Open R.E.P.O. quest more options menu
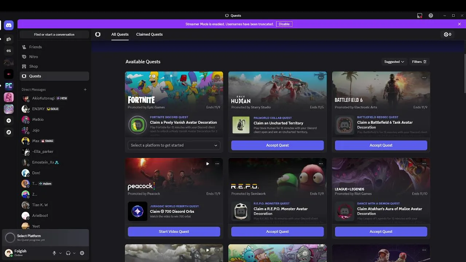 (321, 164)
